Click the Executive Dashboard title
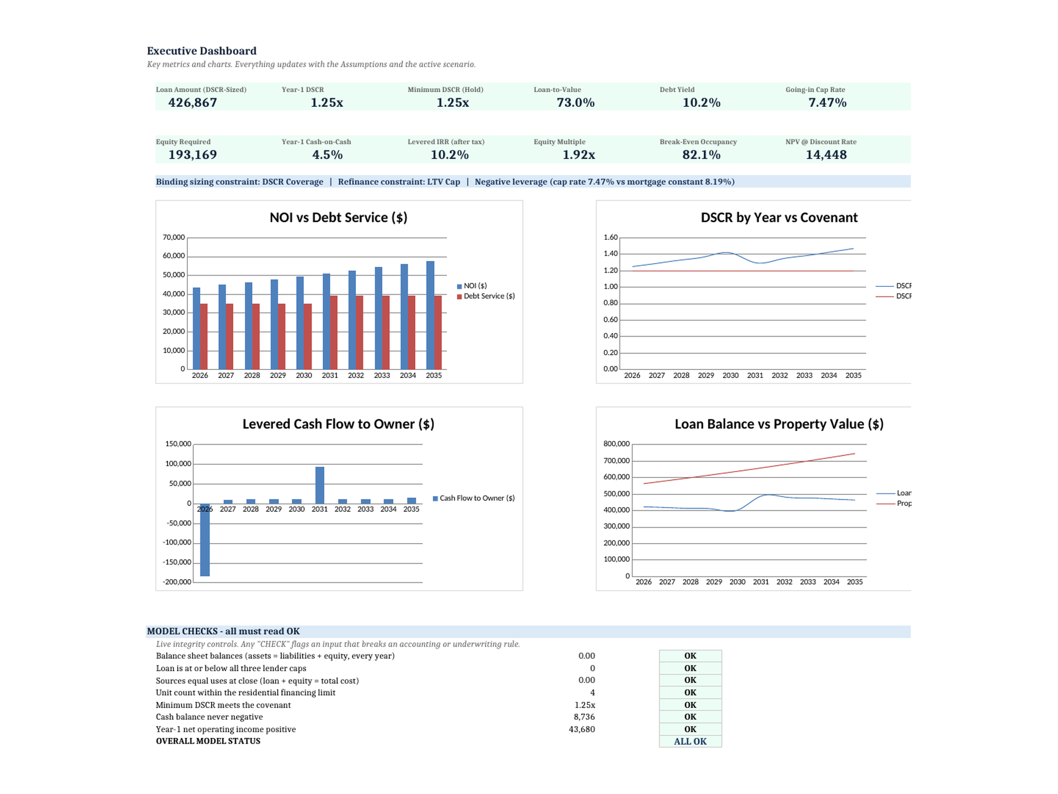Viewport: 1058px width, 794px height. pyautogui.click(x=202, y=51)
